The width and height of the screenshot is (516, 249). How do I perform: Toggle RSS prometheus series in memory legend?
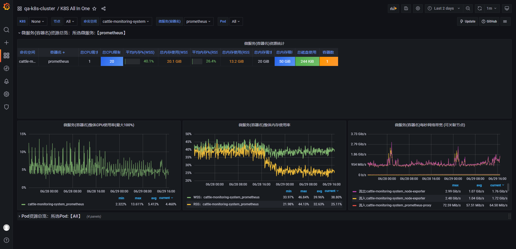pyautogui.click(x=230, y=204)
